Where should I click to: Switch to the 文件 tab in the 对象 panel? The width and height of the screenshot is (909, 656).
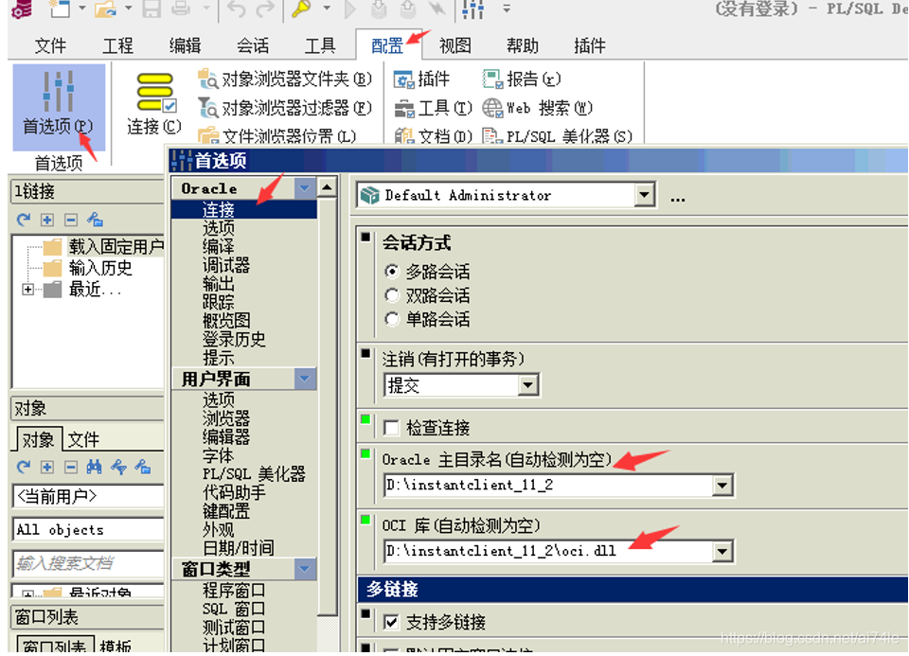point(83,439)
